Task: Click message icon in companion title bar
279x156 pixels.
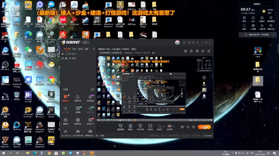Action: (184, 42)
